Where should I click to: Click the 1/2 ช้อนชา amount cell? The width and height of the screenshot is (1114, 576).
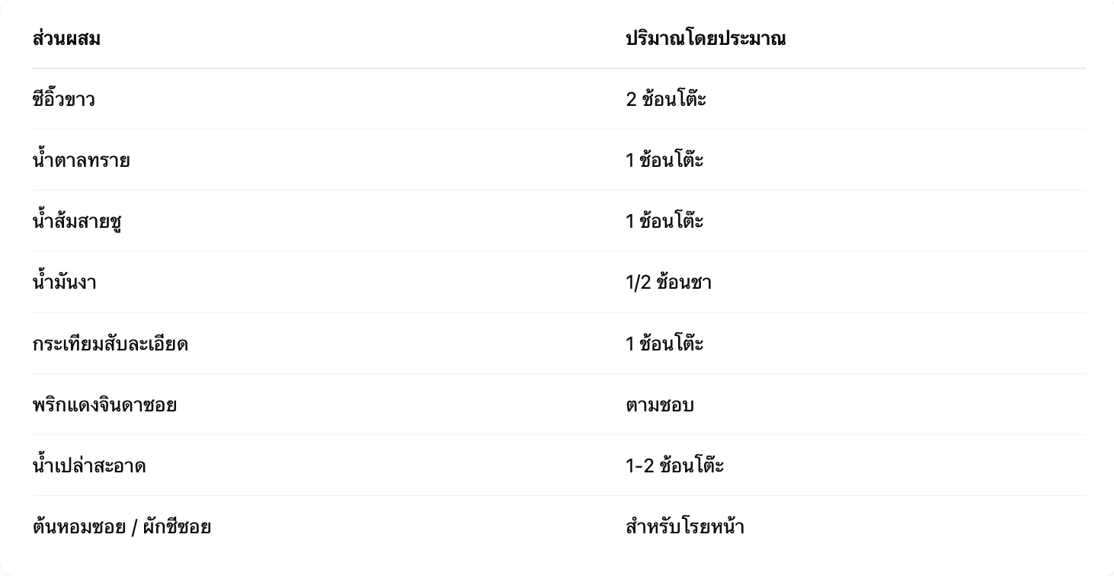(668, 283)
